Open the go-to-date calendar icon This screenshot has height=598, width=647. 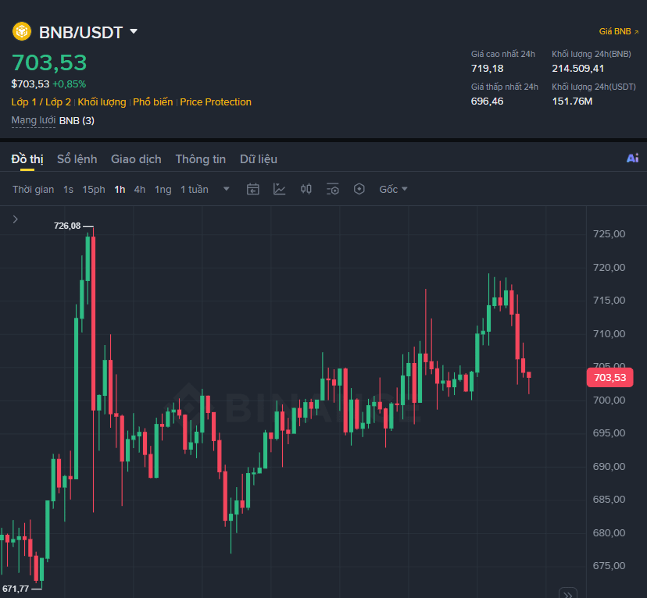253,189
